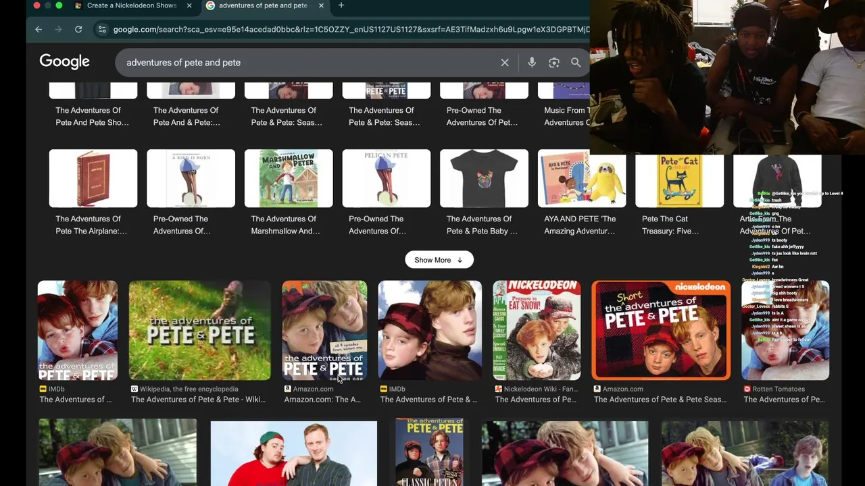Open Google Lens image search icon
The width and height of the screenshot is (865, 486).
[x=554, y=62]
